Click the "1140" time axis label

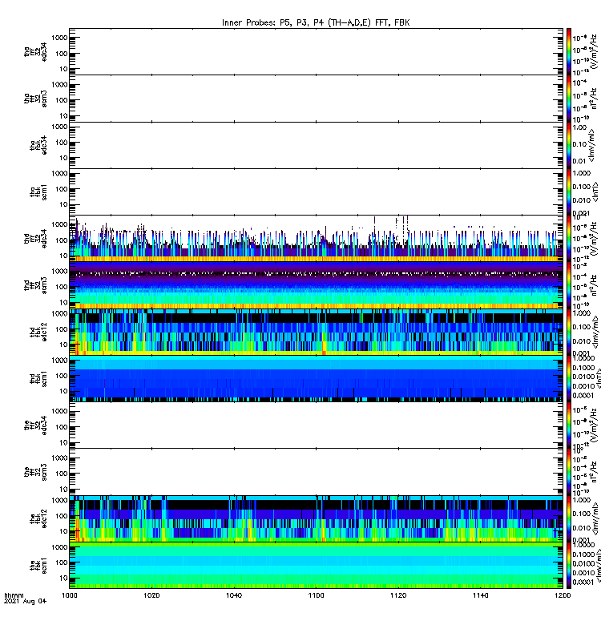coord(480,595)
